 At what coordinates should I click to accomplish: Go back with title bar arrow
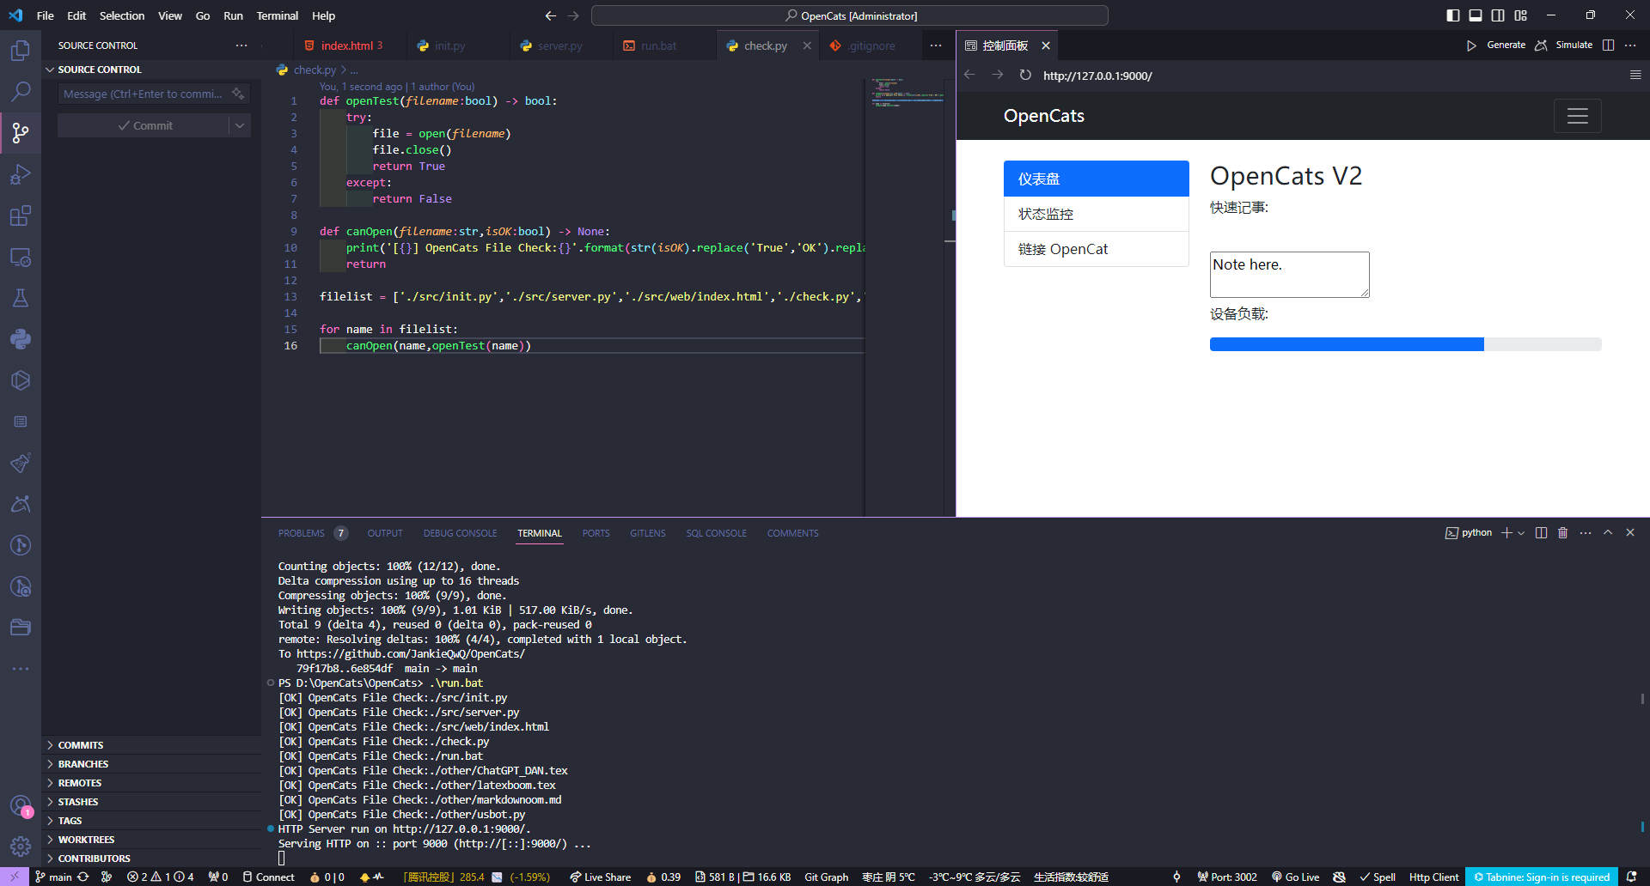[550, 15]
